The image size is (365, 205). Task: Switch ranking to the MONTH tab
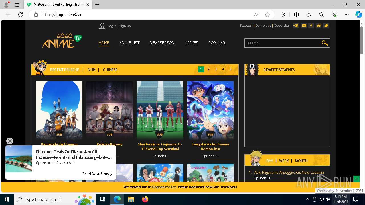point(301,161)
